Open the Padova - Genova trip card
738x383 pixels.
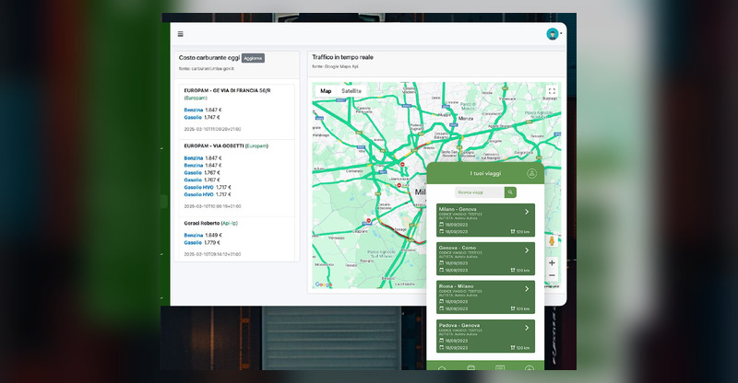485,336
